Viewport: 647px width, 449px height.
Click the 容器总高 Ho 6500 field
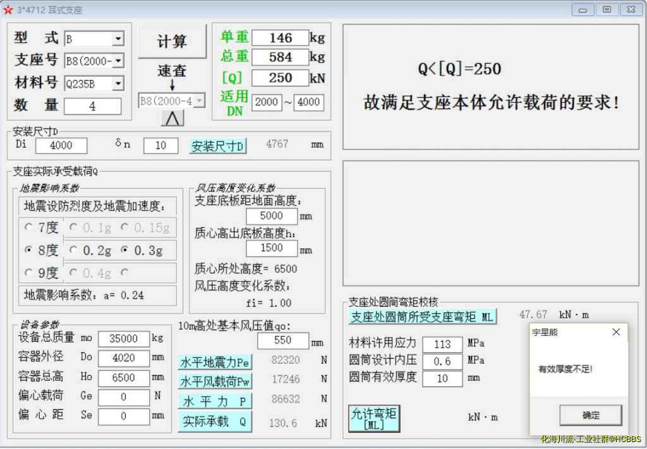pos(124,378)
